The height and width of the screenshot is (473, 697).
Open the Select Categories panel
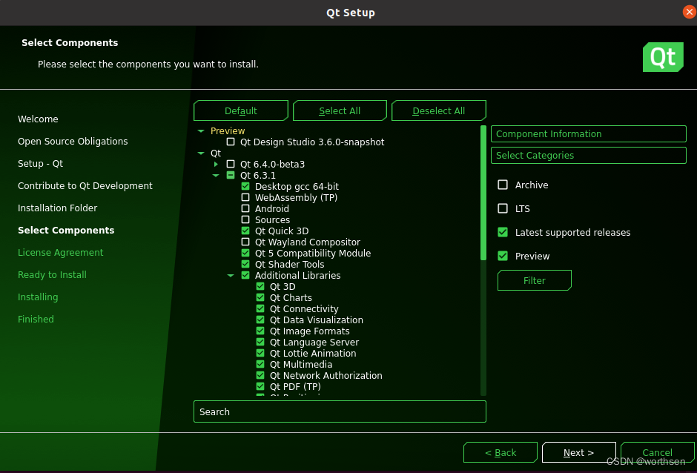[x=589, y=155]
